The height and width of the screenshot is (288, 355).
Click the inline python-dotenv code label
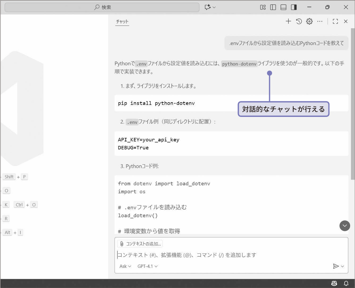pos(239,64)
